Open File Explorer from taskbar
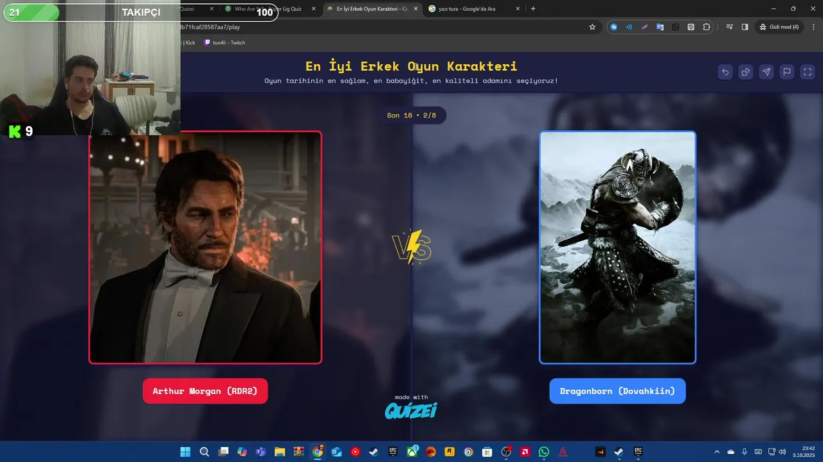Screen dimensions: 823x462 tap(280, 452)
